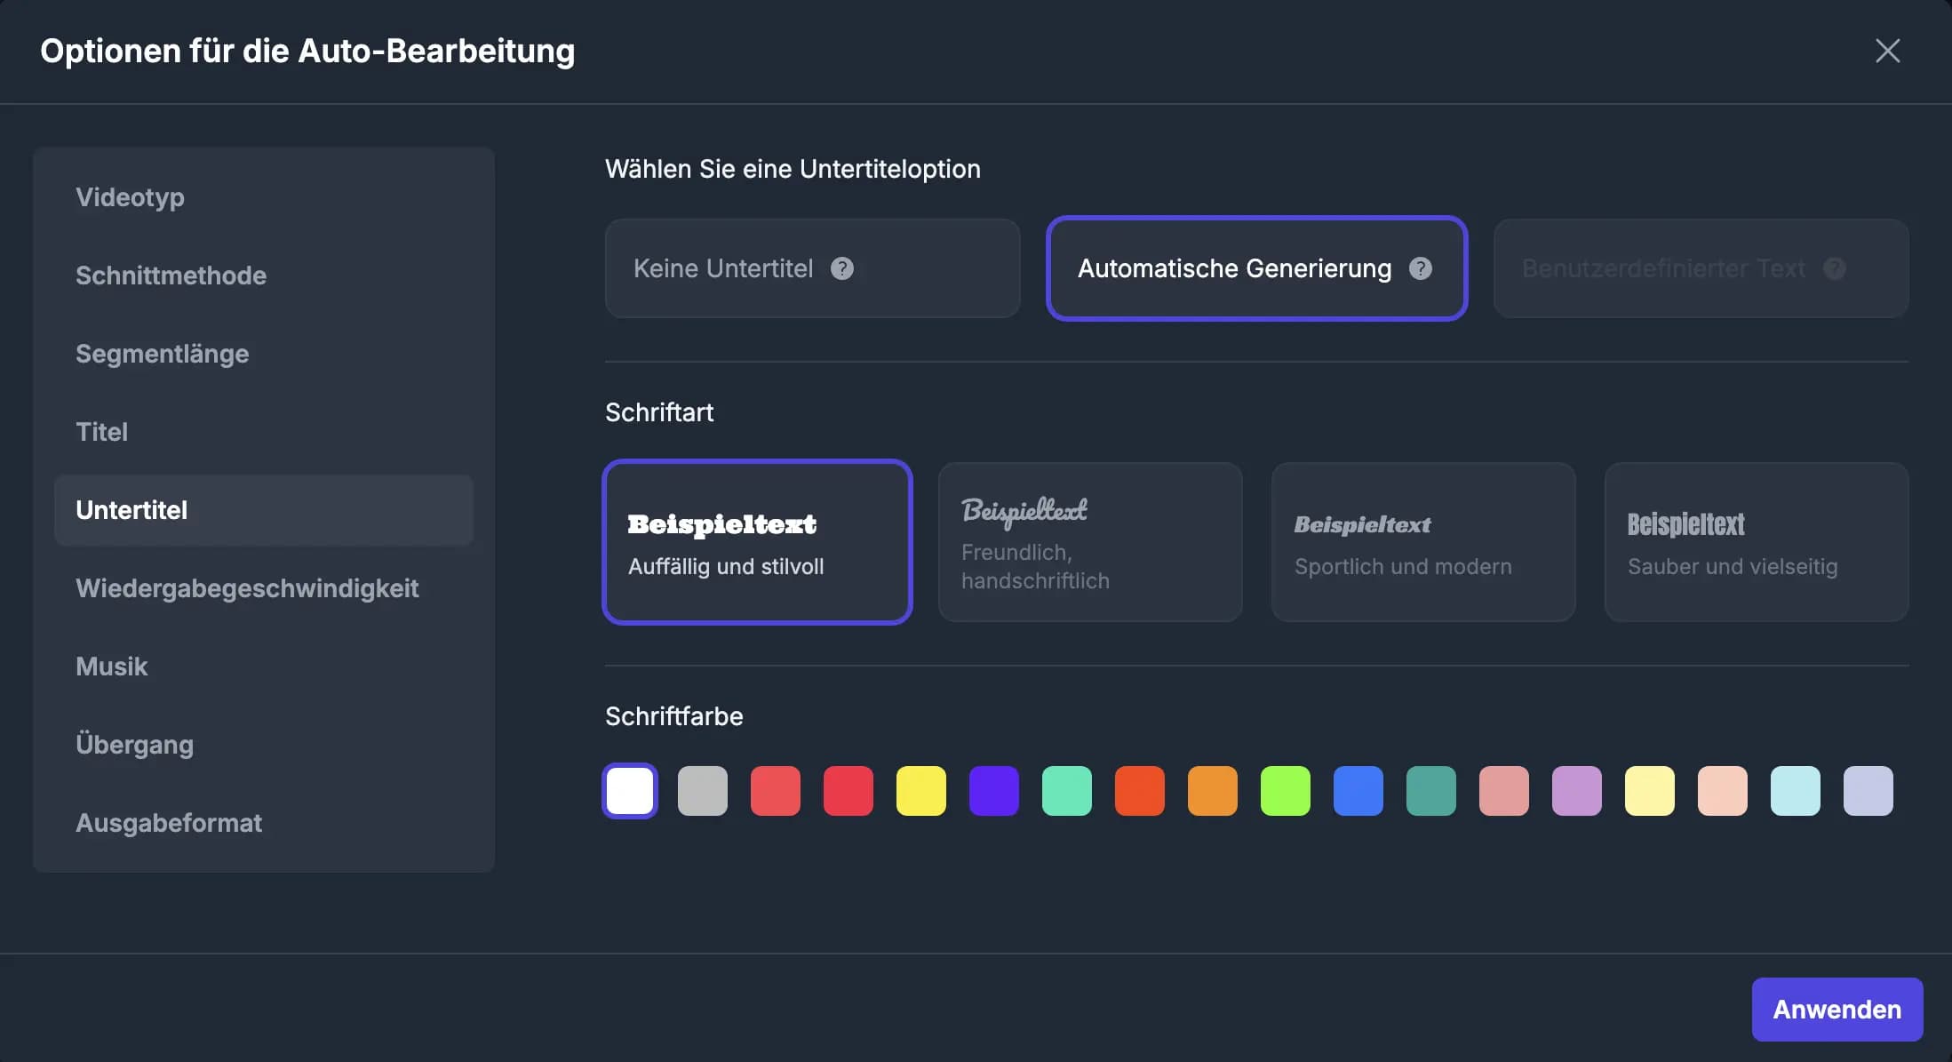The width and height of the screenshot is (1952, 1062).
Task: Open the help tooltip for Benutzerdefinierter Text
Action: [1836, 268]
